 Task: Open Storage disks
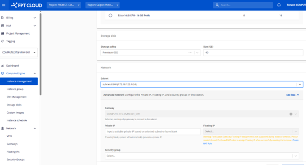(x=14, y=105)
